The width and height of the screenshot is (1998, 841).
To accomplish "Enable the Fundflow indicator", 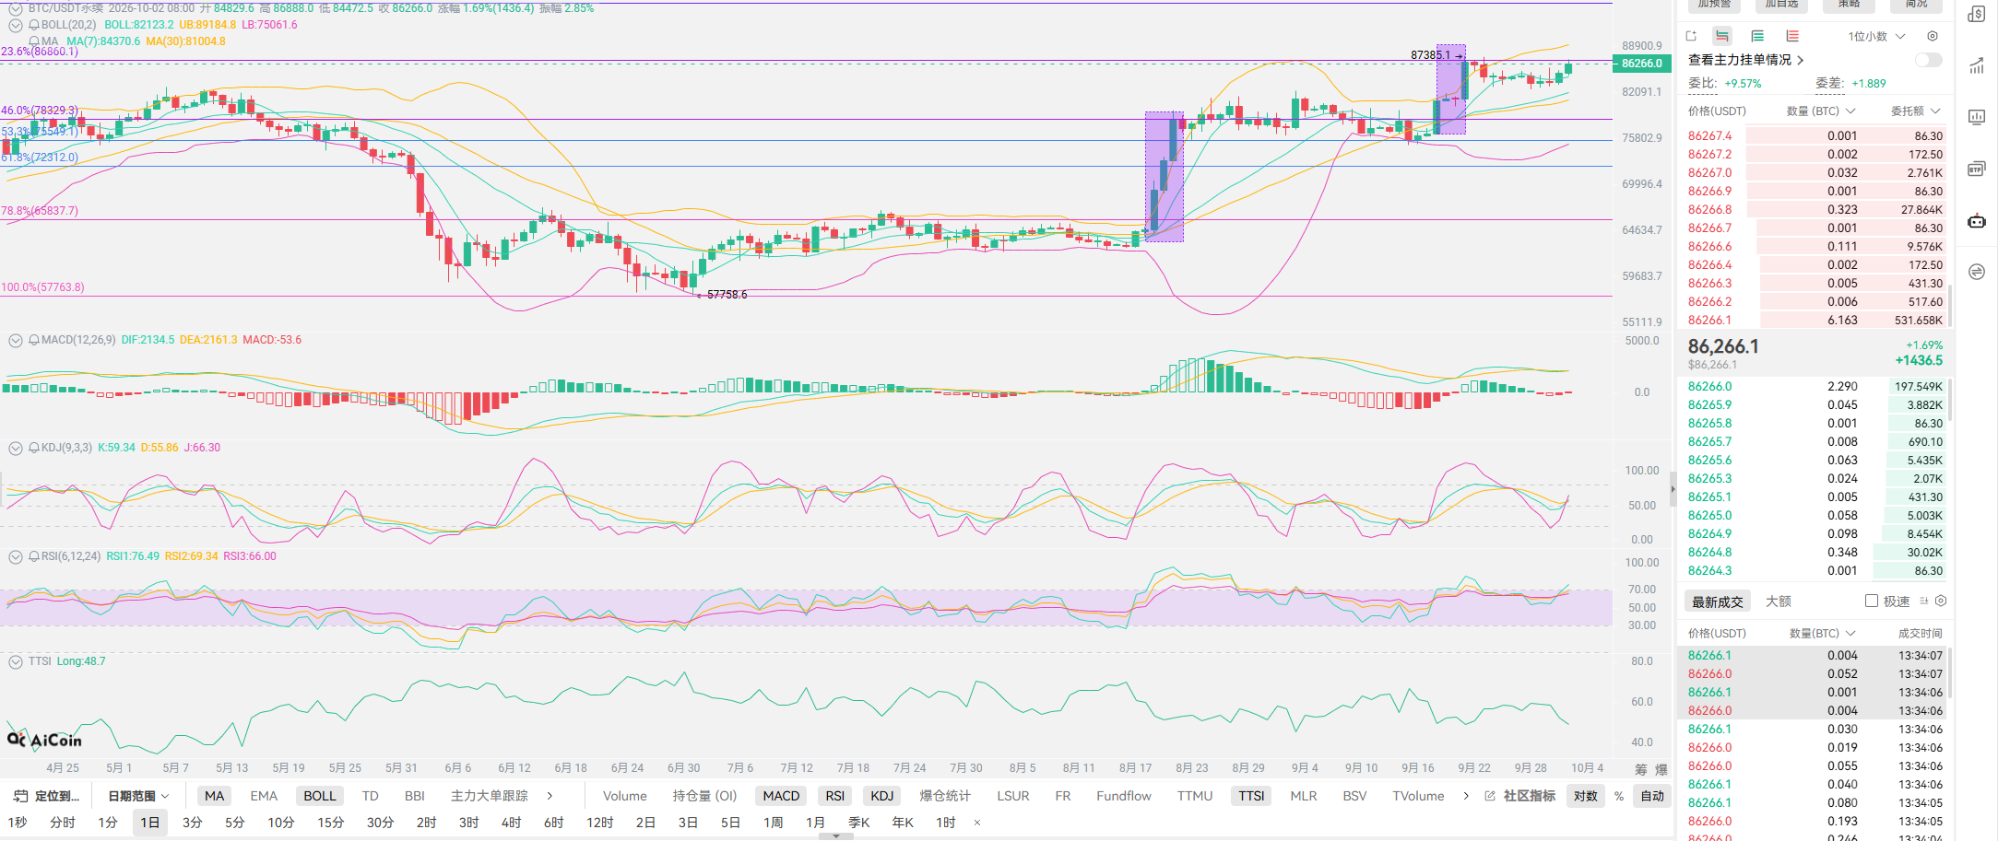I will (x=1124, y=796).
